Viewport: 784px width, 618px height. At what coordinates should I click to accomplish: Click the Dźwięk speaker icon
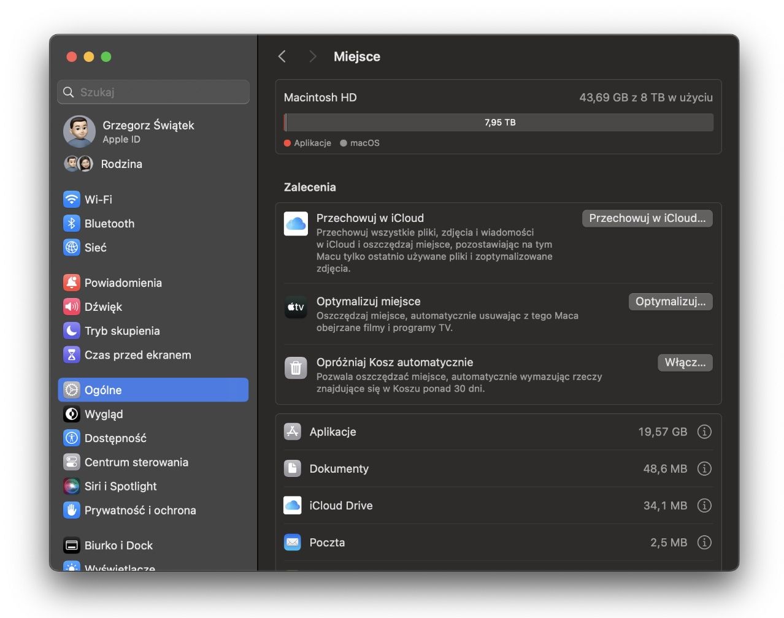[72, 307]
